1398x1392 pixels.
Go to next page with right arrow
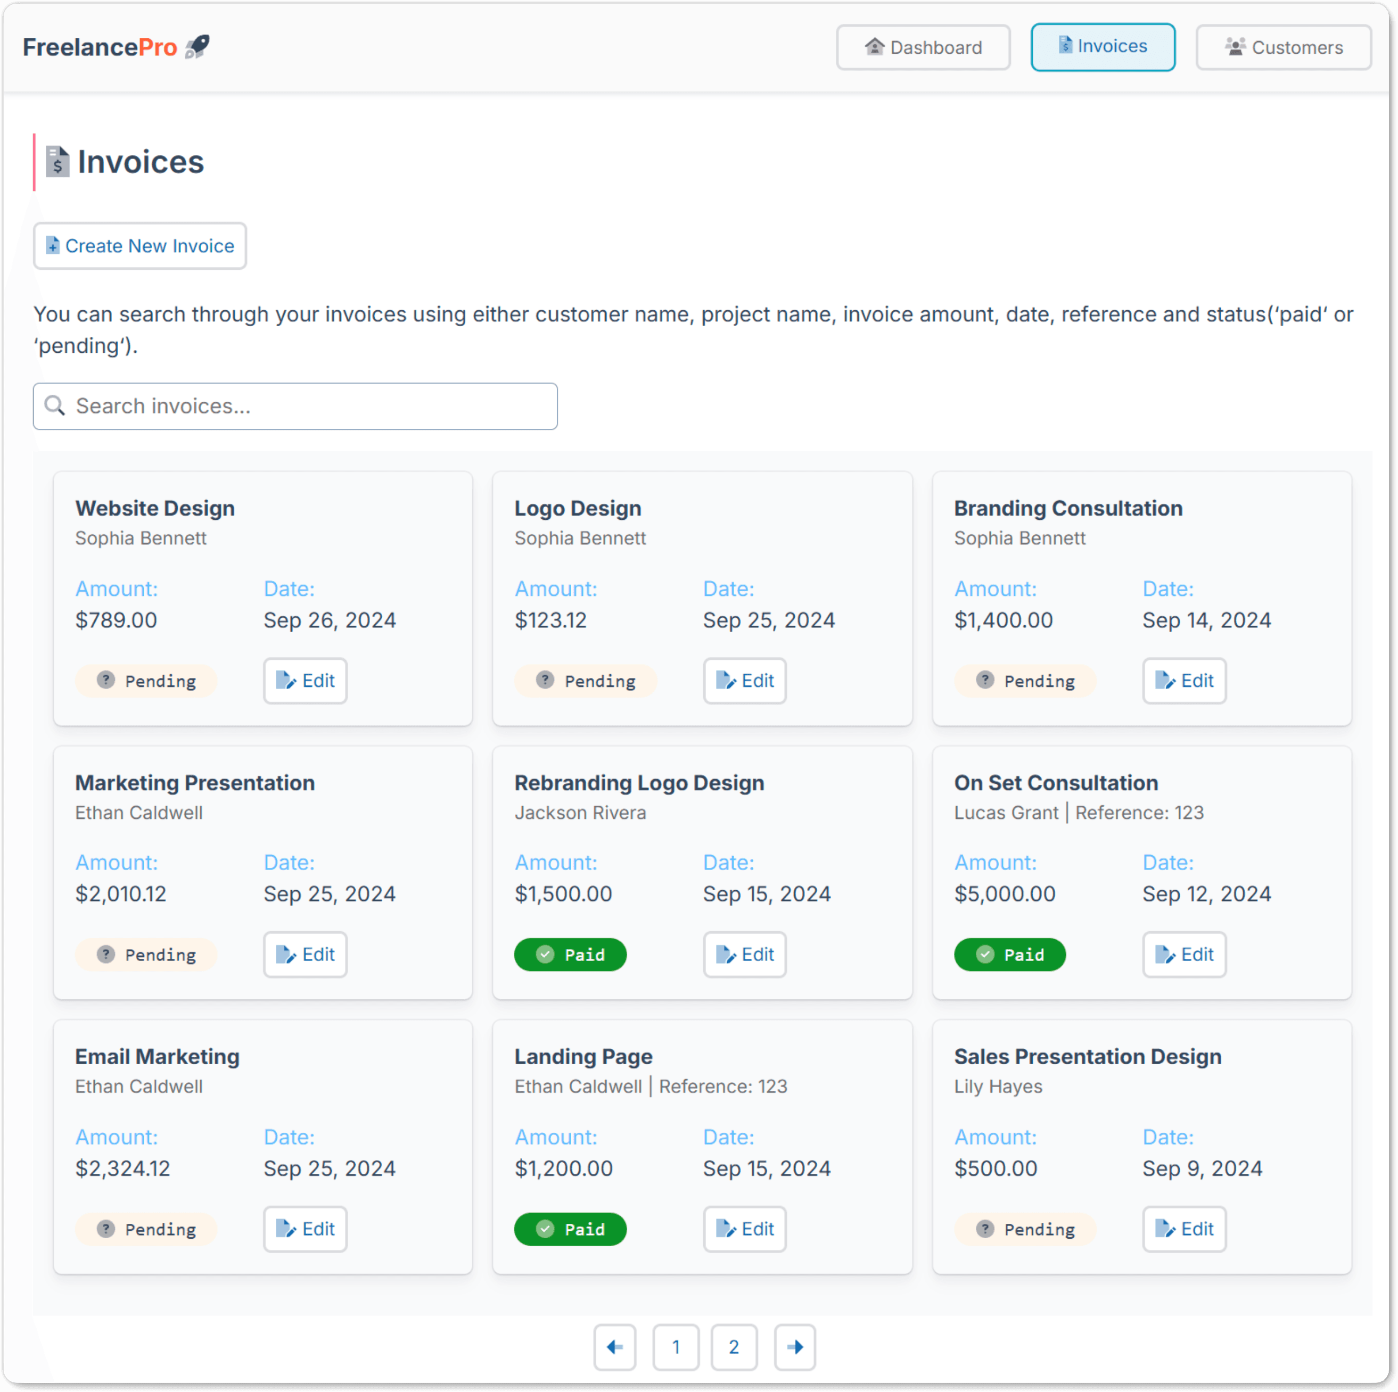tap(794, 1346)
